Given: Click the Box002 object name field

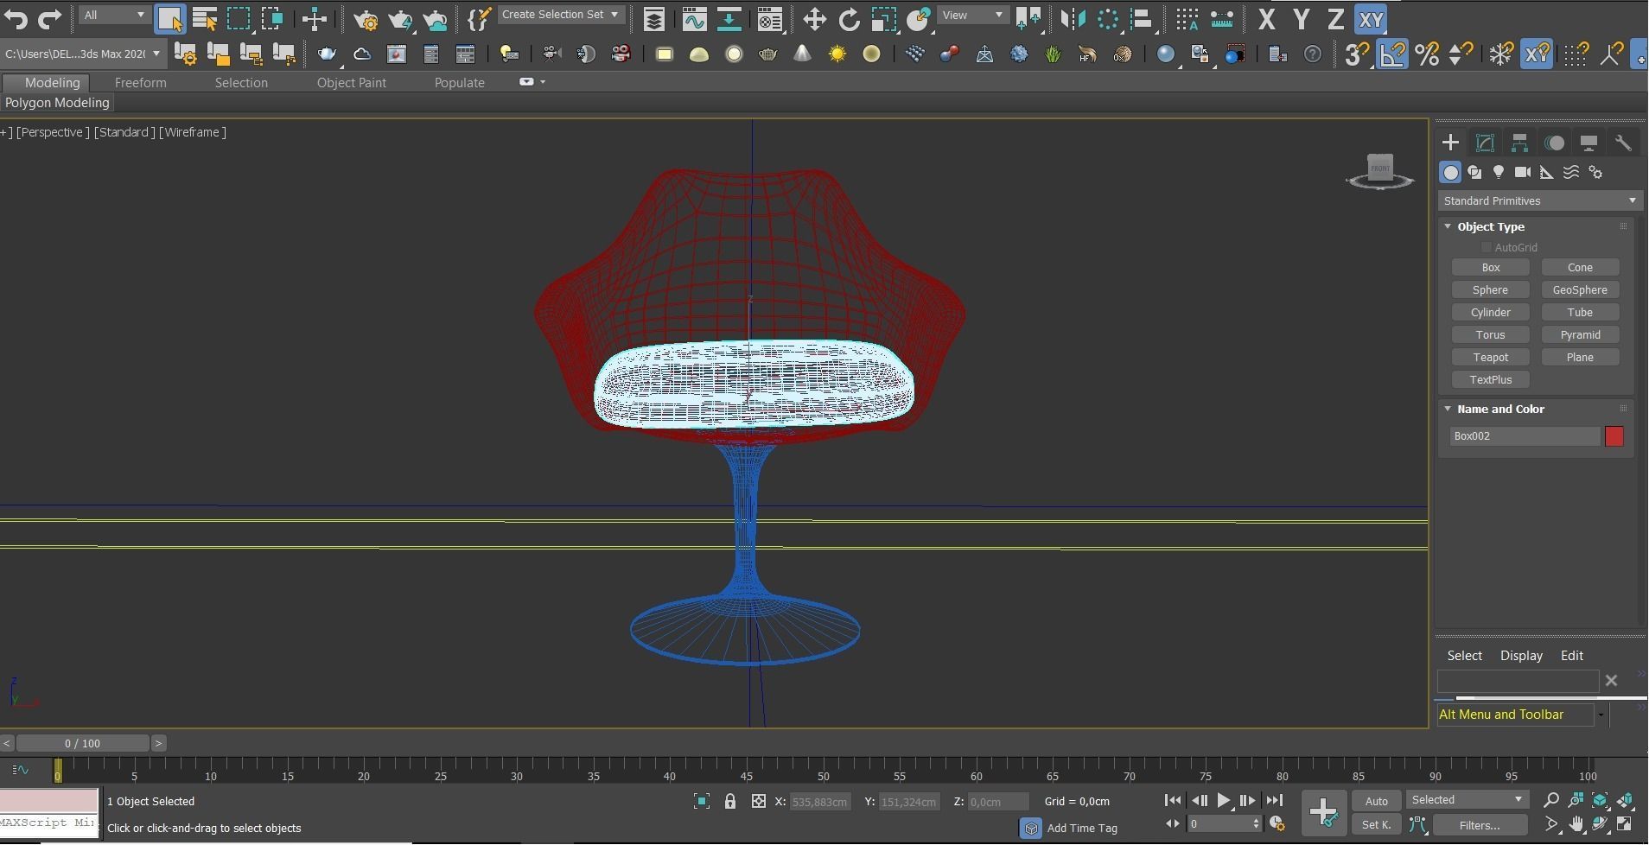Looking at the screenshot, I should point(1525,436).
